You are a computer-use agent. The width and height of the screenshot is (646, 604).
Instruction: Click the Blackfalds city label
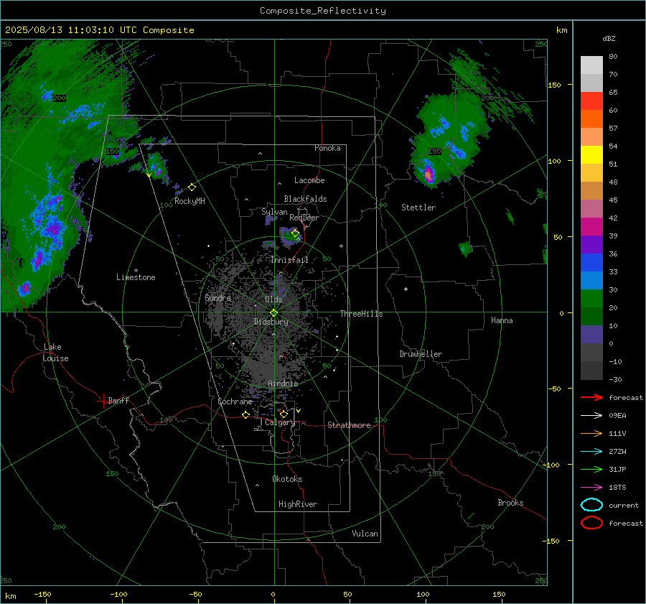click(305, 199)
